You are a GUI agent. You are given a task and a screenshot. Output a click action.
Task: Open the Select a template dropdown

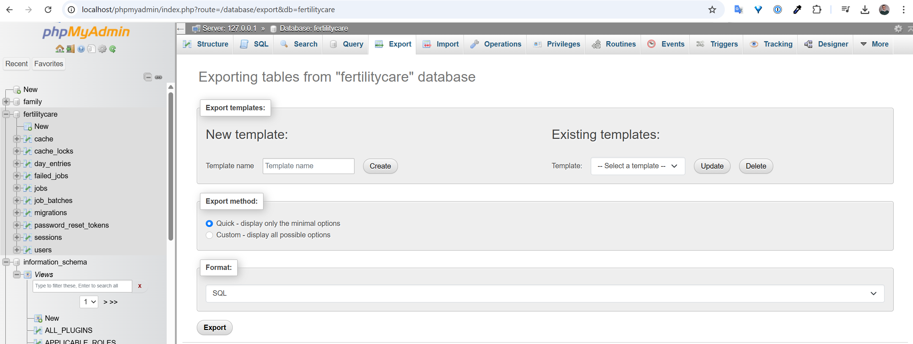[x=638, y=166]
